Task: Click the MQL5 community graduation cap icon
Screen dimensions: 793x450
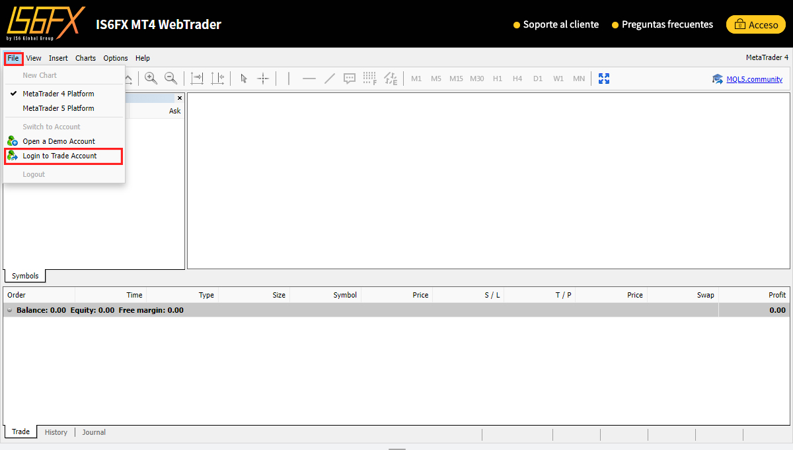Action: point(718,79)
